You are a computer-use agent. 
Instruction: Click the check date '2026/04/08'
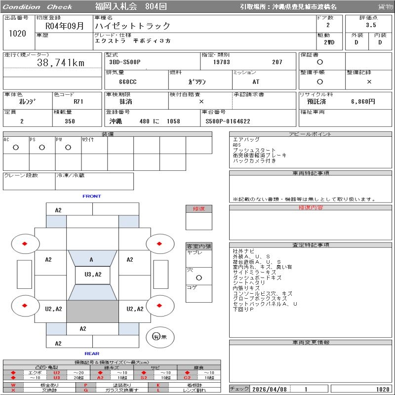click(269, 389)
